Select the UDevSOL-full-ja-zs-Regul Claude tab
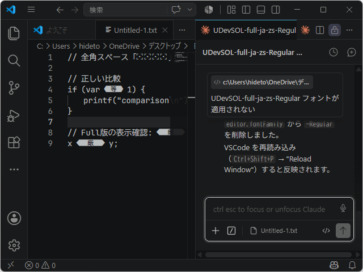Image resolution: width=363 pixels, height=272 pixels. coord(246,30)
